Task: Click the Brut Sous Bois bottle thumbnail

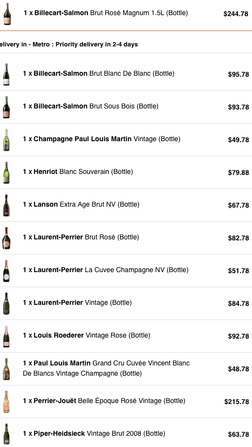Action: pos(6,107)
